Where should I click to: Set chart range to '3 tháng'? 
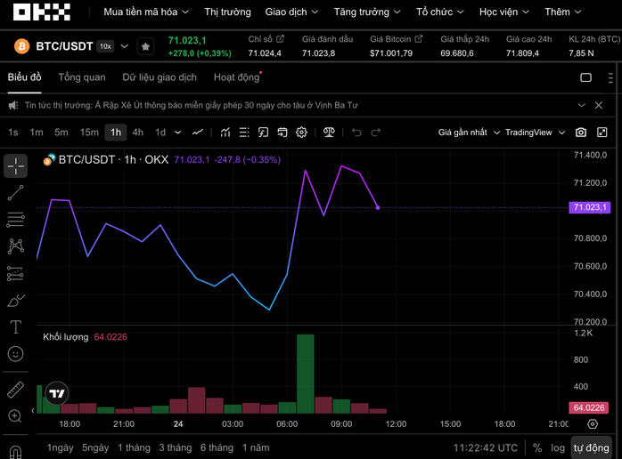[176, 447]
